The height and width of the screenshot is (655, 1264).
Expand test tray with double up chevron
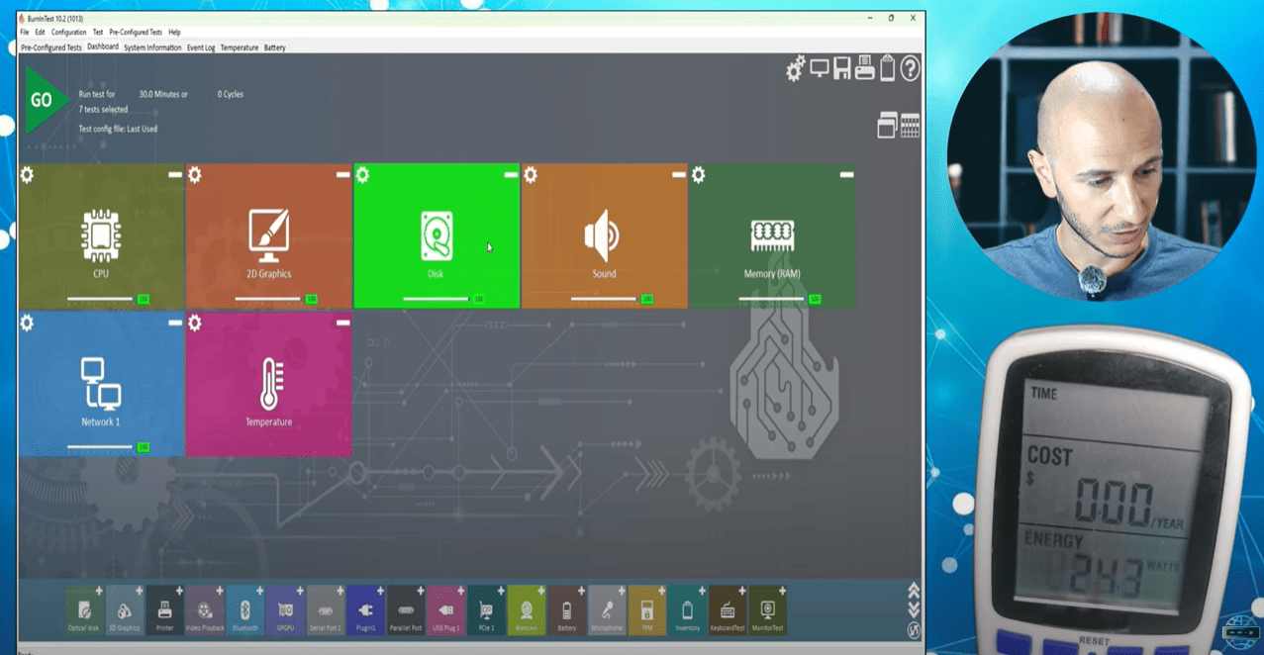914,591
